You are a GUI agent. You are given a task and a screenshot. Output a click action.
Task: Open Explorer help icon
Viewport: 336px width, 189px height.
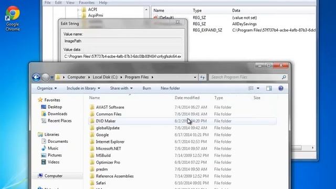(281, 88)
